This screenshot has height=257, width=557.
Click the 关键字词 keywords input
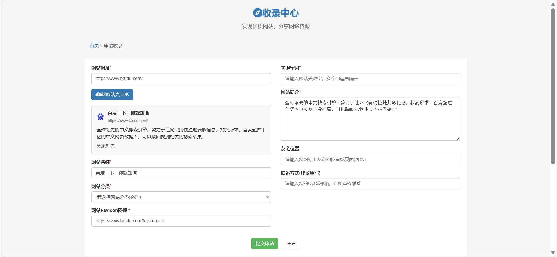click(x=370, y=79)
